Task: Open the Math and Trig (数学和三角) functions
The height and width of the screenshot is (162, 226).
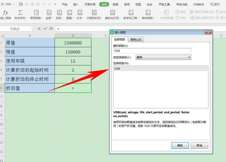Action: (x=131, y=14)
